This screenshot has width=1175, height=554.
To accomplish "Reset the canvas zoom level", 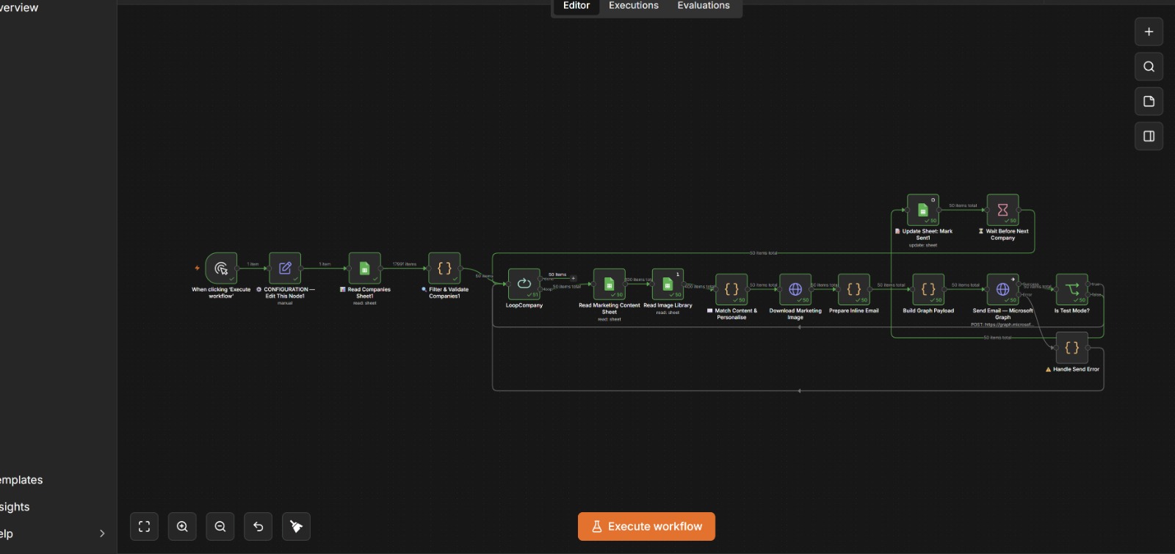I will tap(258, 527).
